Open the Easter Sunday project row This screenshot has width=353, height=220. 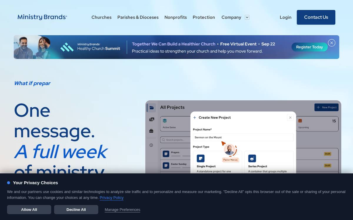coord(176,165)
